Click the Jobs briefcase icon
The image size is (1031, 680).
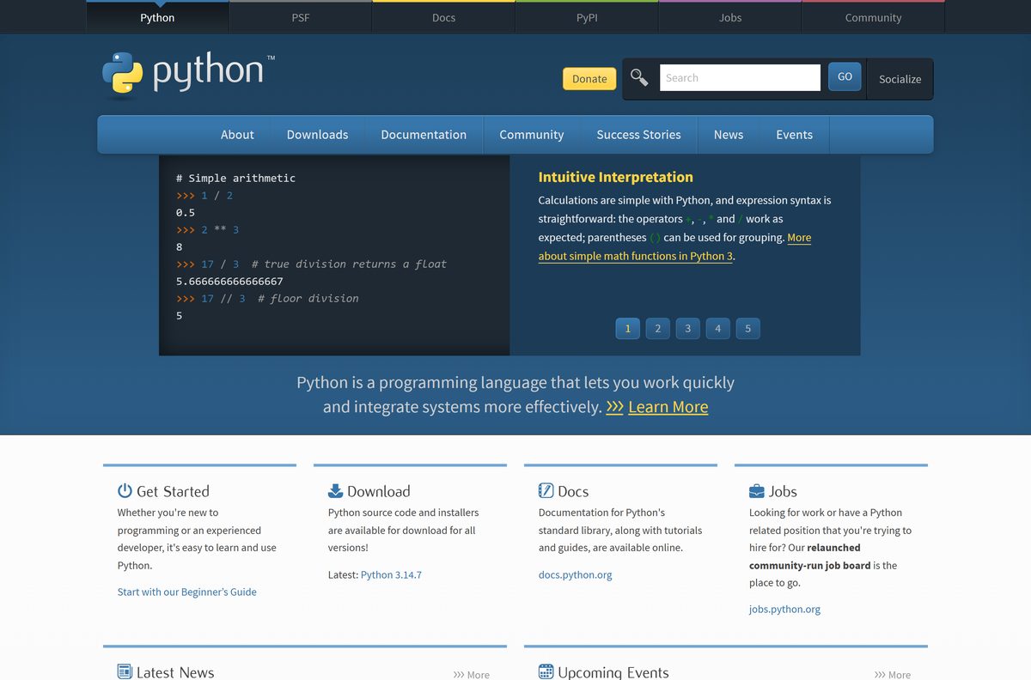tap(756, 491)
